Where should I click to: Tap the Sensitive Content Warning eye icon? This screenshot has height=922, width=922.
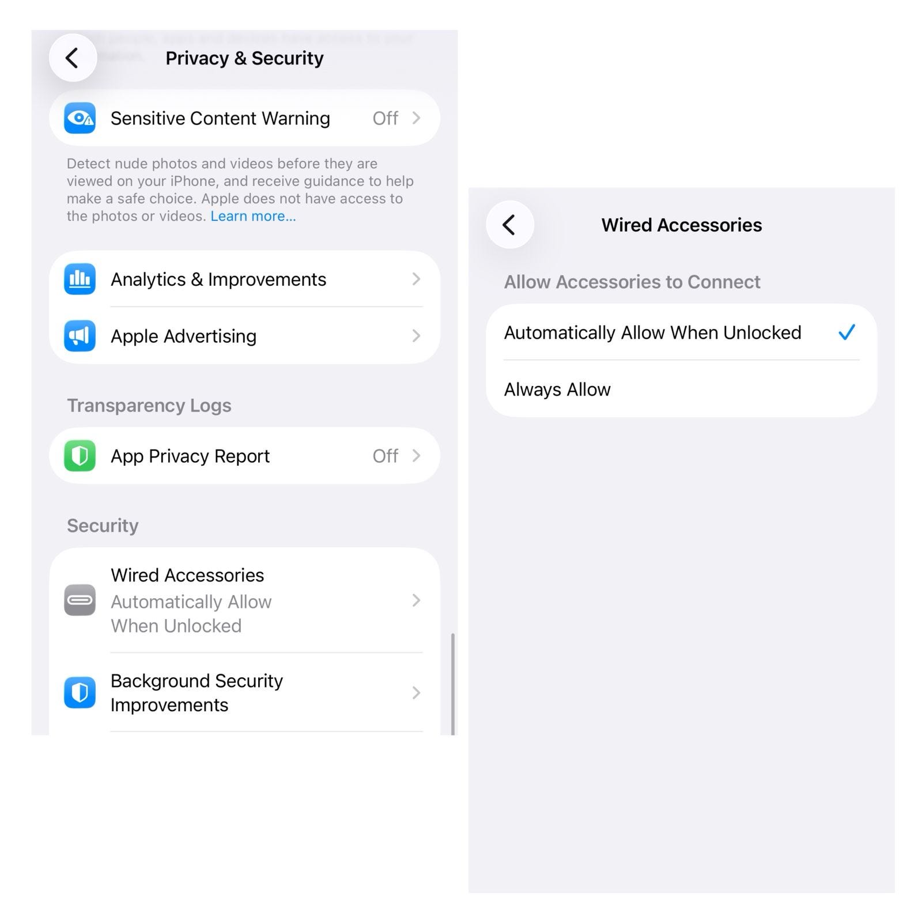click(80, 118)
